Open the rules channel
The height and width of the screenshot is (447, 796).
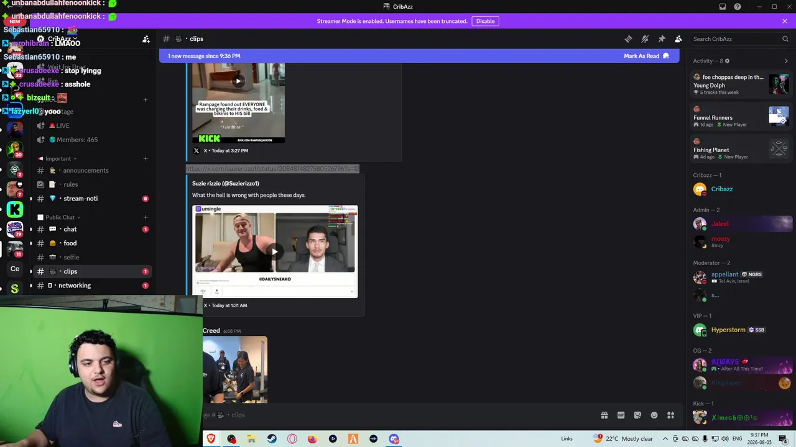click(92, 184)
